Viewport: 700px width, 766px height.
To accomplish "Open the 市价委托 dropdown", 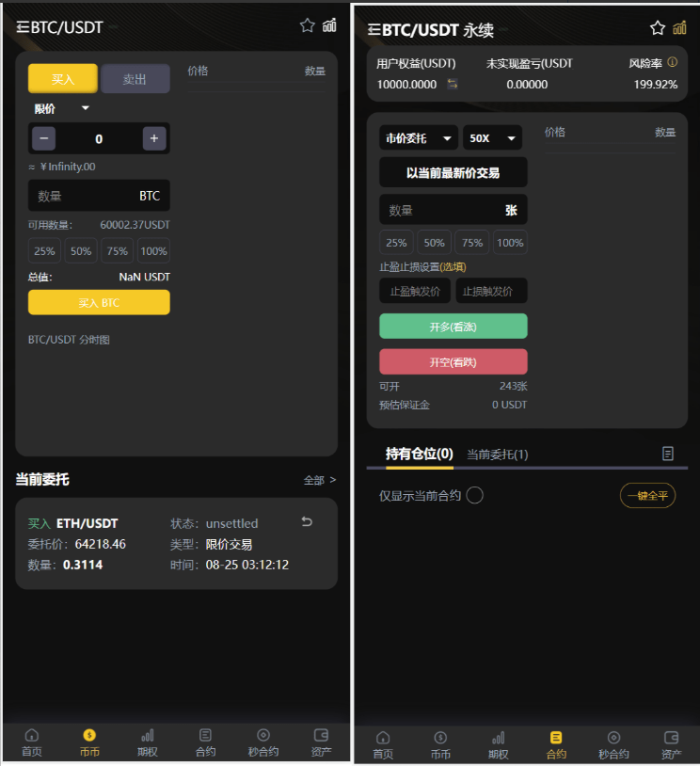I will (x=419, y=138).
